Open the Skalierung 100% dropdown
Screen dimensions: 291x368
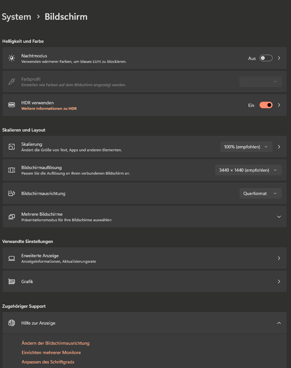pos(246,147)
